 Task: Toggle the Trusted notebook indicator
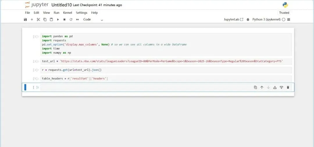[284, 13]
